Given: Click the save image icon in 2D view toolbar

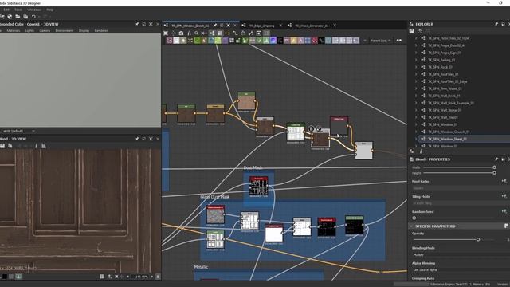Looking at the screenshot, I should click(2, 146).
